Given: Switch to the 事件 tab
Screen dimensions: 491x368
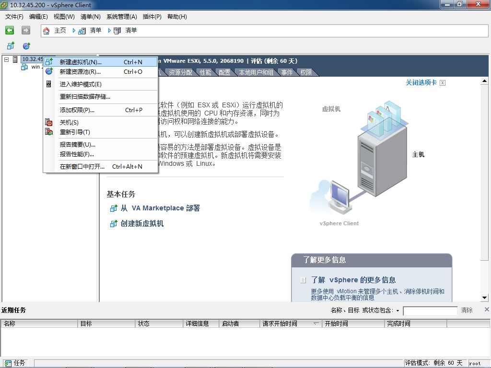Looking at the screenshot, I should (x=287, y=72).
